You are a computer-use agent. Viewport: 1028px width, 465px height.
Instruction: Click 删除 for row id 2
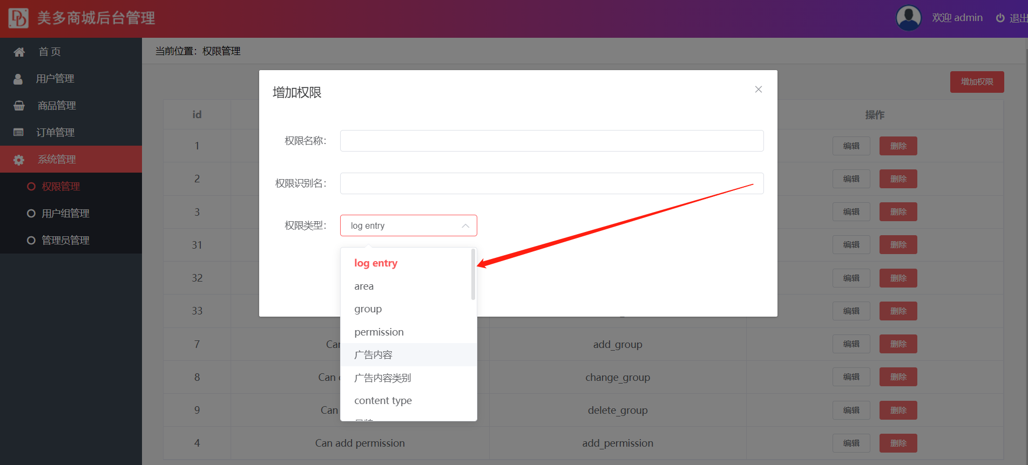898,179
